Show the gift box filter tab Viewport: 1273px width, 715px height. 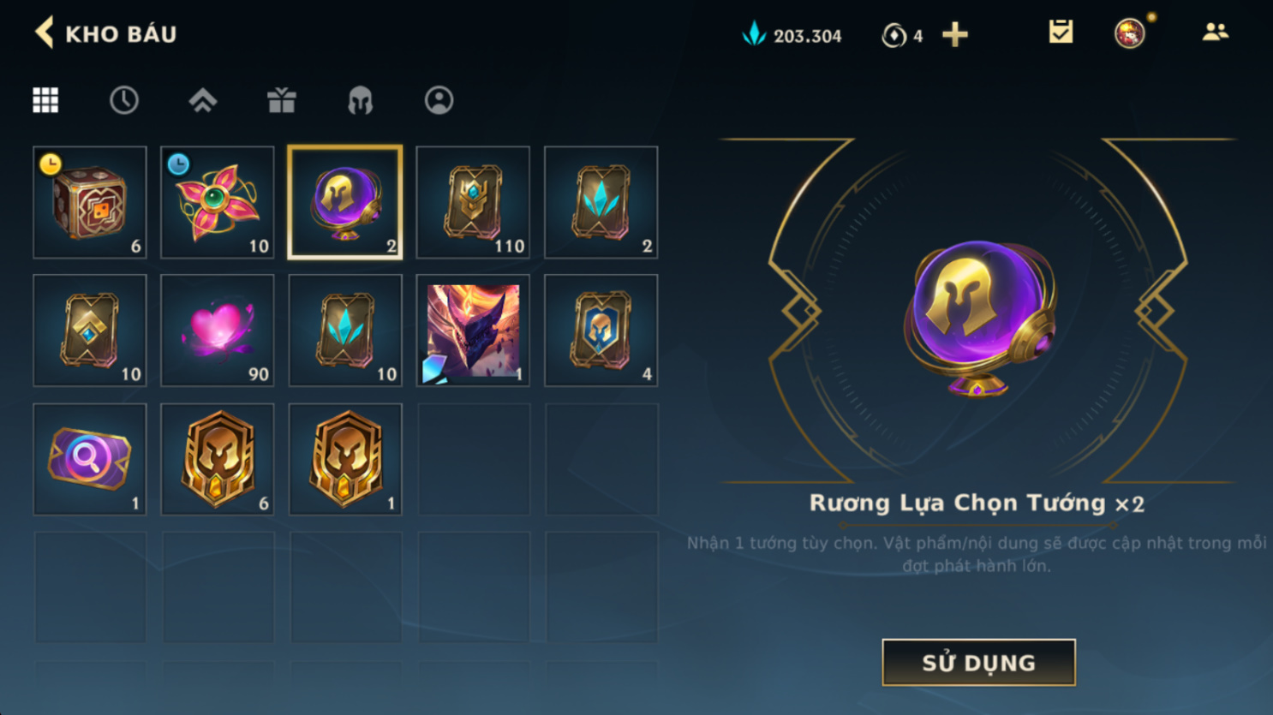(282, 100)
